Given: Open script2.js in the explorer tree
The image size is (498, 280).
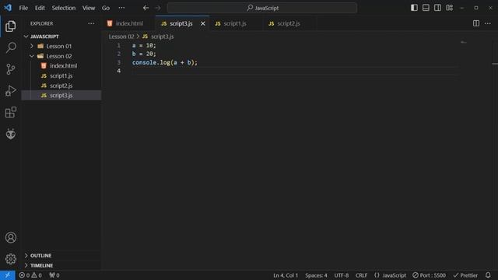Looking at the screenshot, I should (x=61, y=86).
